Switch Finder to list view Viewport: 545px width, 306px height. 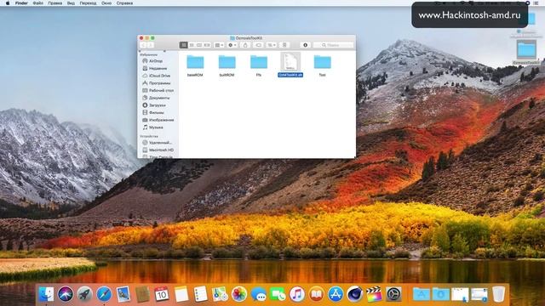tap(192, 45)
